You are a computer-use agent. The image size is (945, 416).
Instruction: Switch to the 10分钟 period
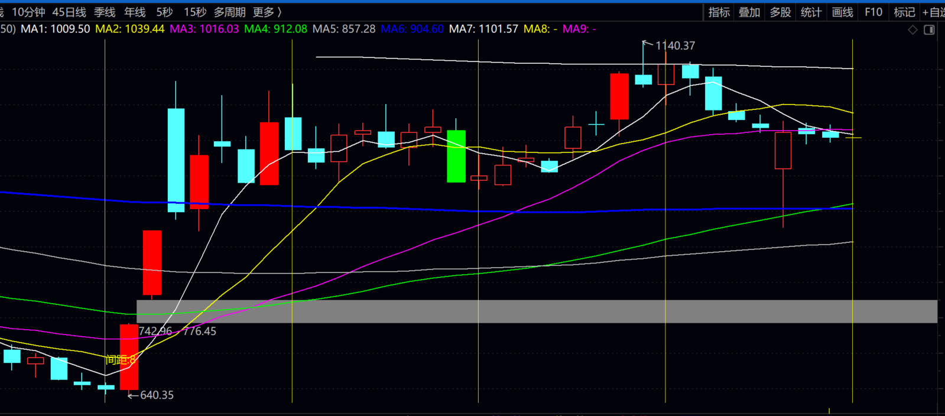[x=28, y=12]
